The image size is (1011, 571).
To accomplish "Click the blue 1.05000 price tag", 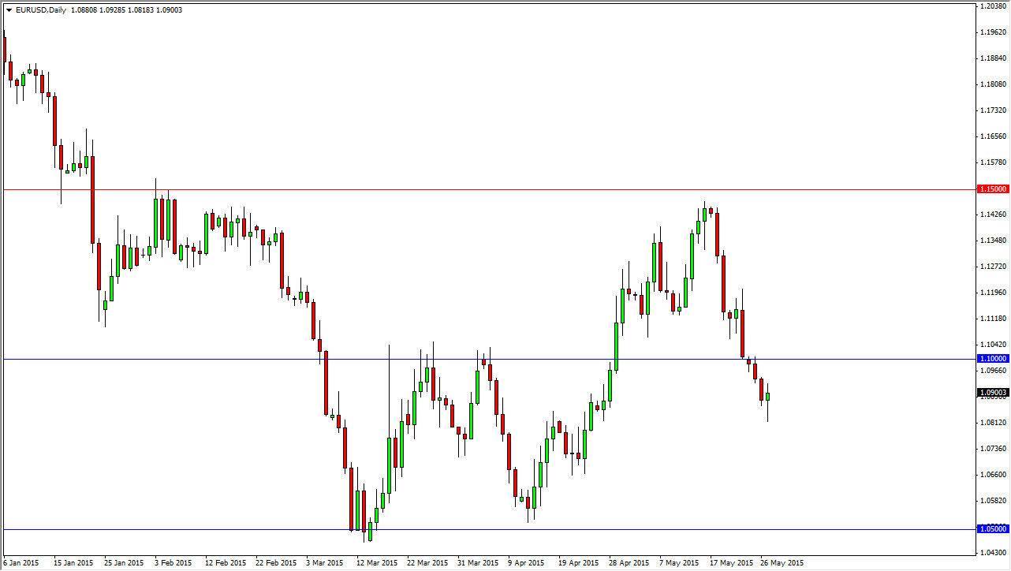I will pos(991,529).
